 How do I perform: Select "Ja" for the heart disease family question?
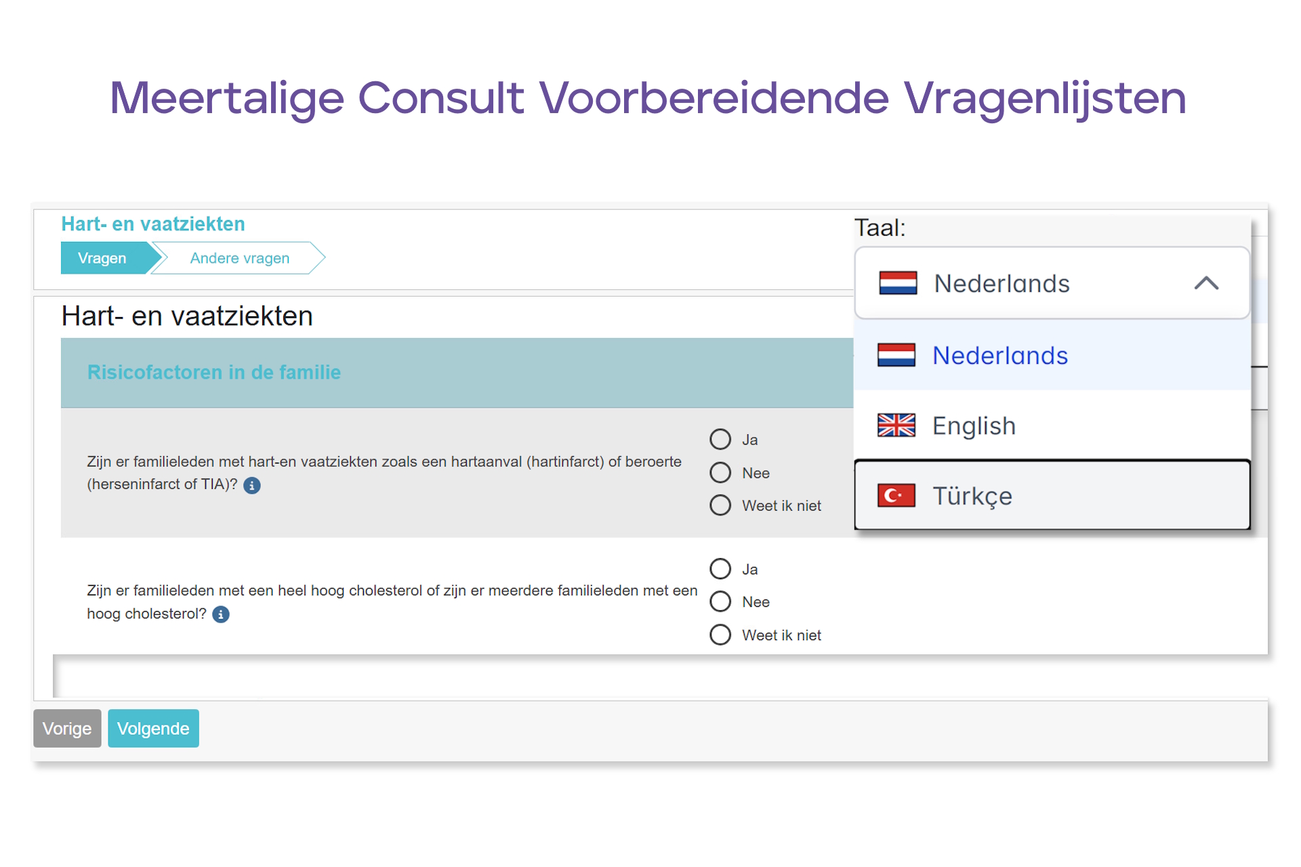click(720, 439)
